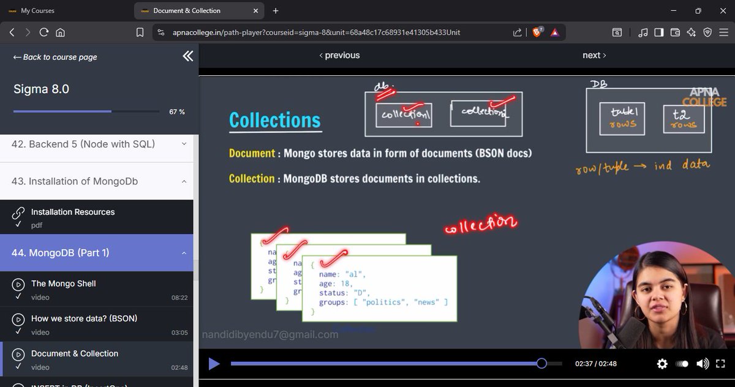
Task: Toggle fullscreen mode on the video player
Action: point(721,364)
